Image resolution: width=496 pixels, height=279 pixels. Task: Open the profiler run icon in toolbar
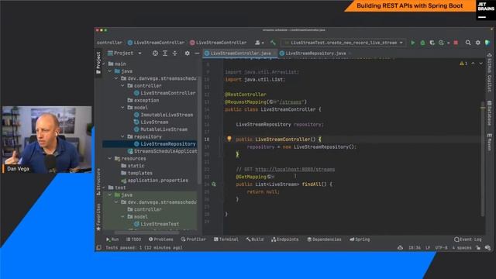pyautogui.click(x=441, y=43)
